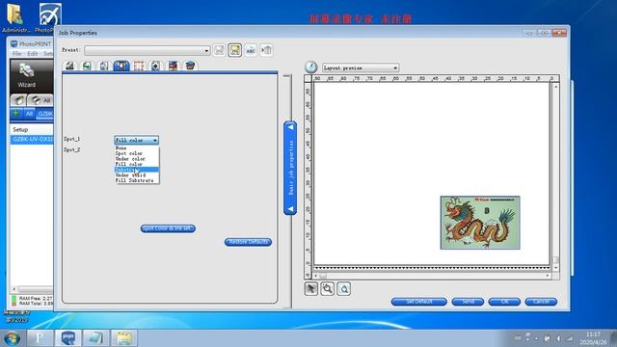This screenshot has height=347, width=617.
Task: Open the last bucket-shaped tab icon
Action: 190,66
